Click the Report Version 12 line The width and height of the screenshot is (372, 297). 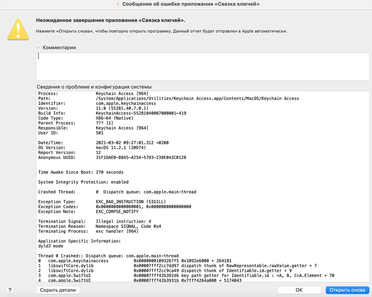[x=70, y=153]
